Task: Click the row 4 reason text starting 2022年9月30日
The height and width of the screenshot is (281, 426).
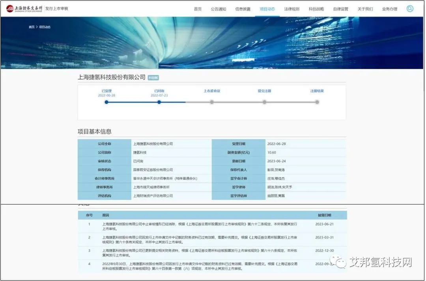Action: [x=200, y=266]
